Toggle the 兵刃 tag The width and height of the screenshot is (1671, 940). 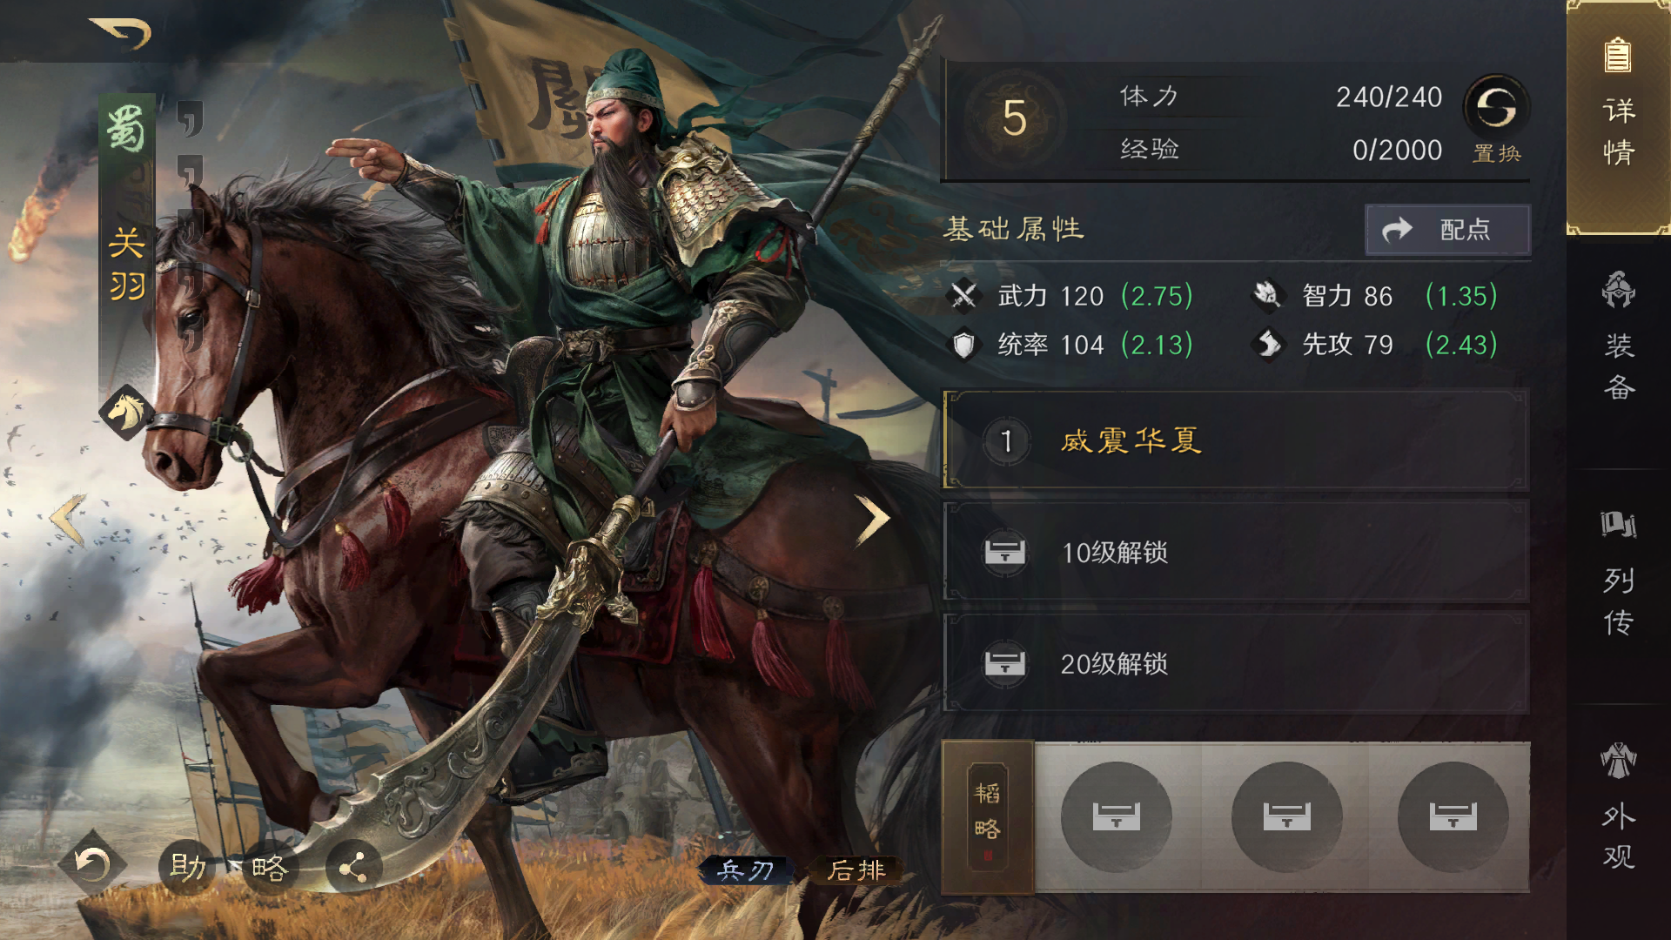746,869
